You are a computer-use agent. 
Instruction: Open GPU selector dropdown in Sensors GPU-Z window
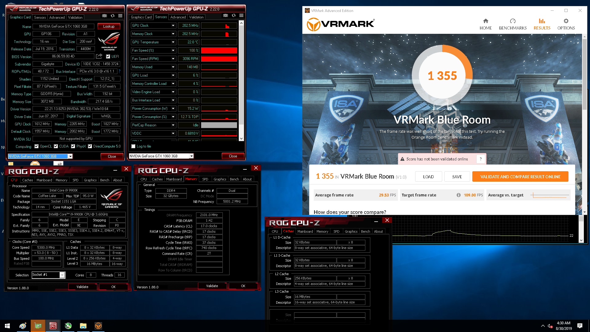coord(191,156)
